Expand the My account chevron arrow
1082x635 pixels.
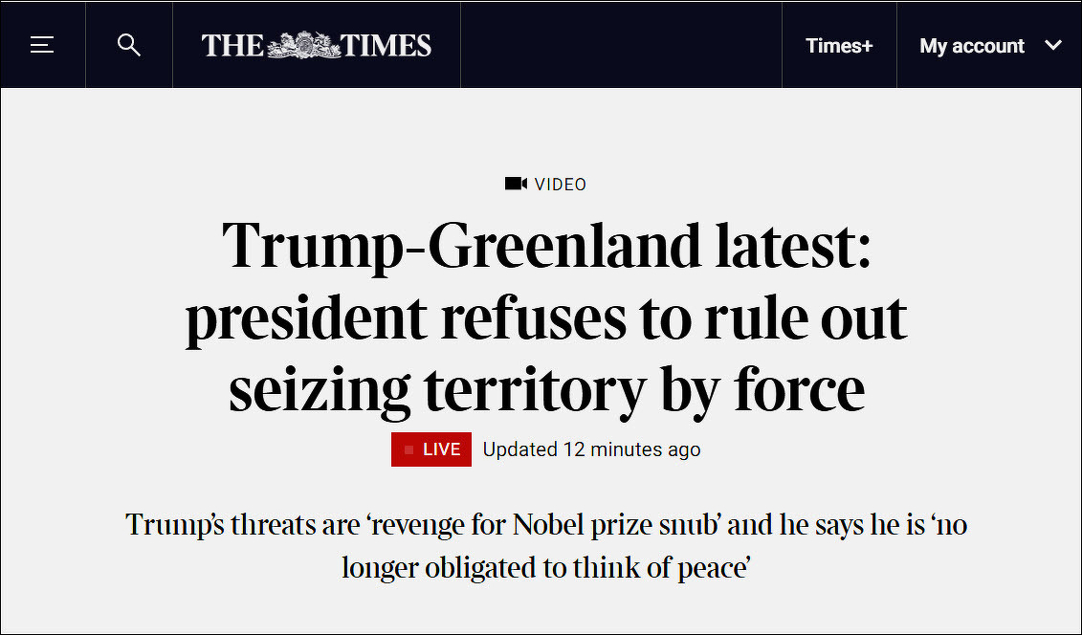click(x=1053, y=45)
